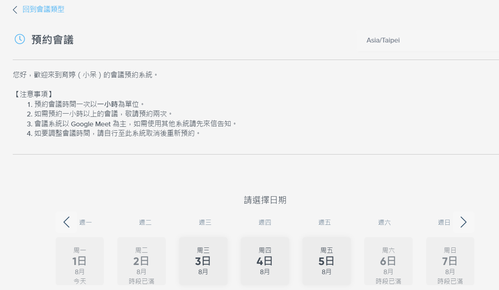The height and width of the screenshot is (290, 499).
Task: Advance to next week with right arrow
Action: [463, 222]
